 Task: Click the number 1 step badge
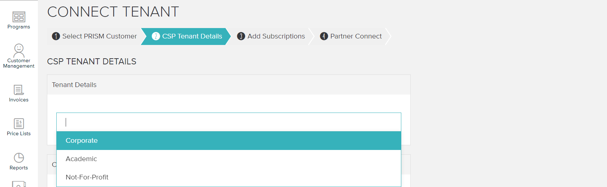(x=56, y=36)
